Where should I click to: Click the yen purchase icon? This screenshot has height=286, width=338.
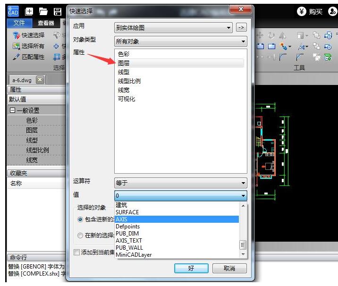[x=302, y=11]
